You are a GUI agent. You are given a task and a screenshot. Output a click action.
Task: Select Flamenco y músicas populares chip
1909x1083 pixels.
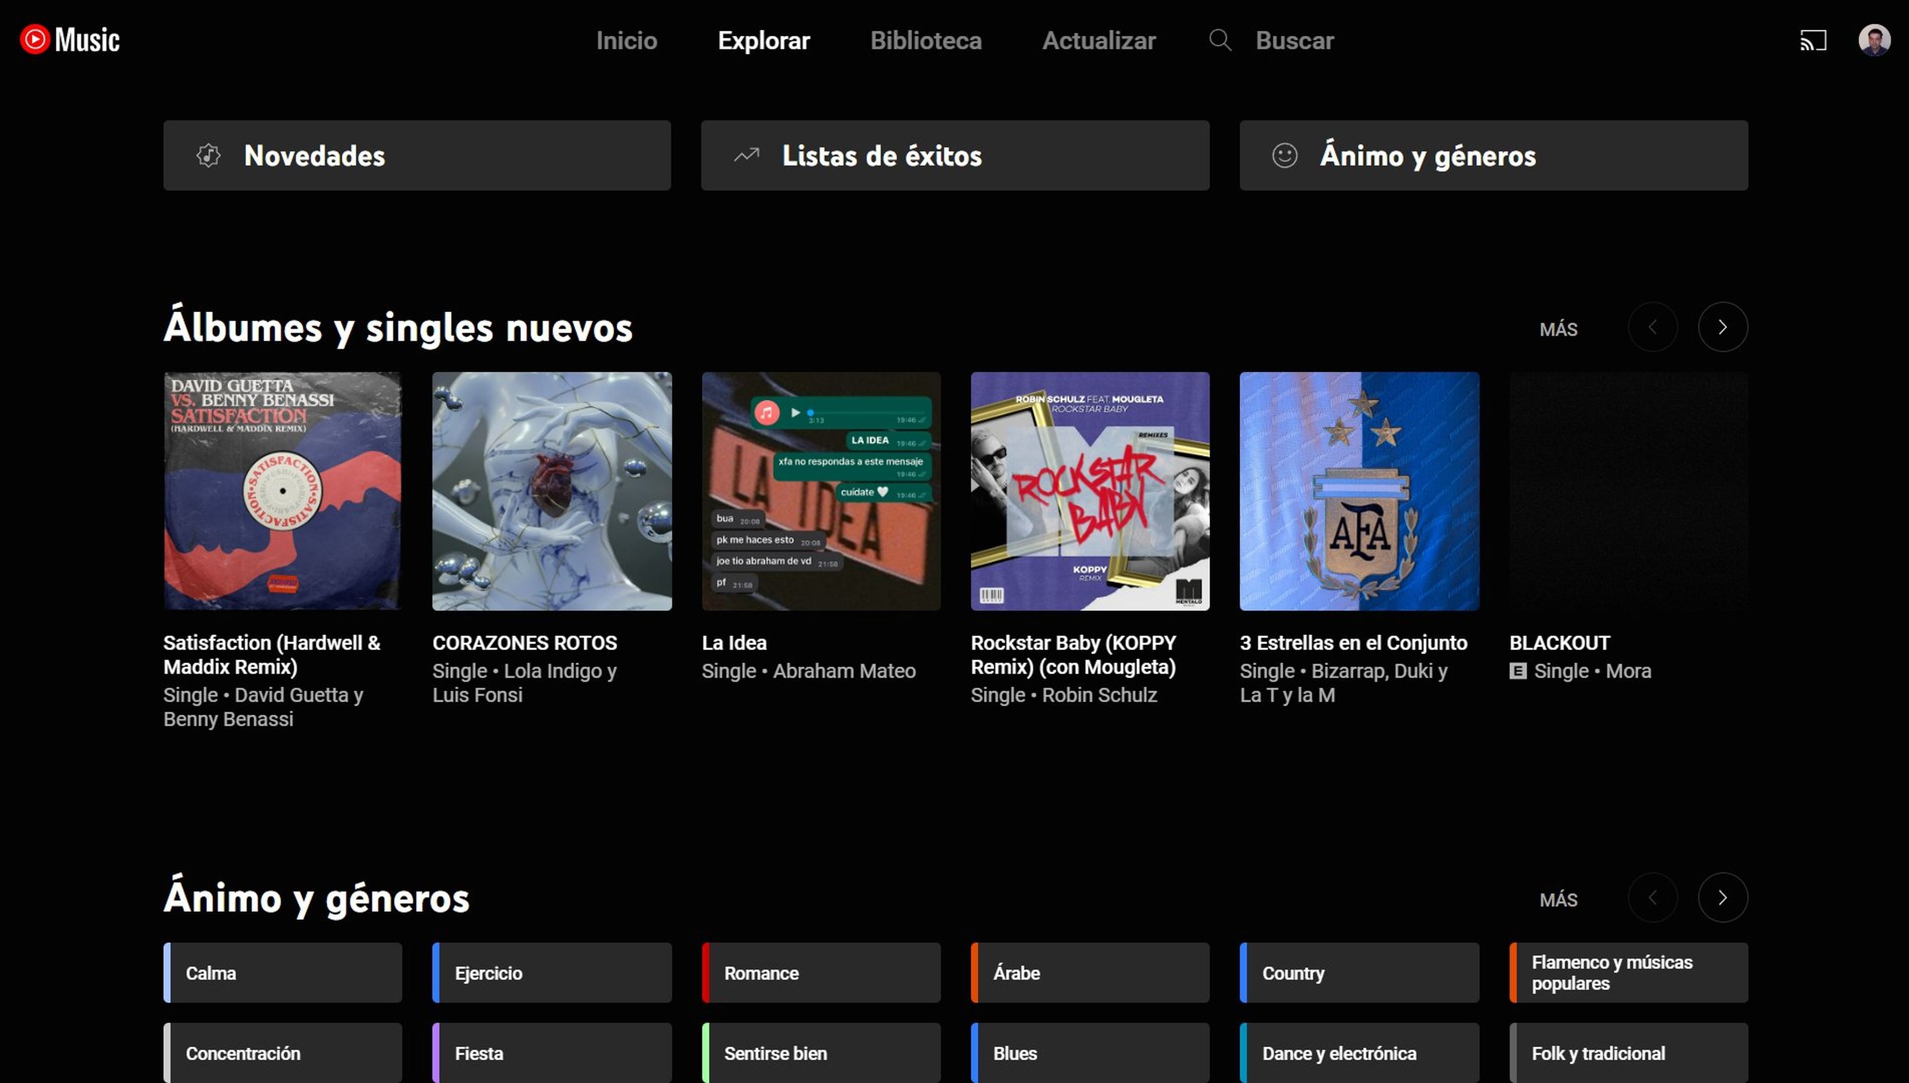pyautogui.click(x=1629, y=973)
